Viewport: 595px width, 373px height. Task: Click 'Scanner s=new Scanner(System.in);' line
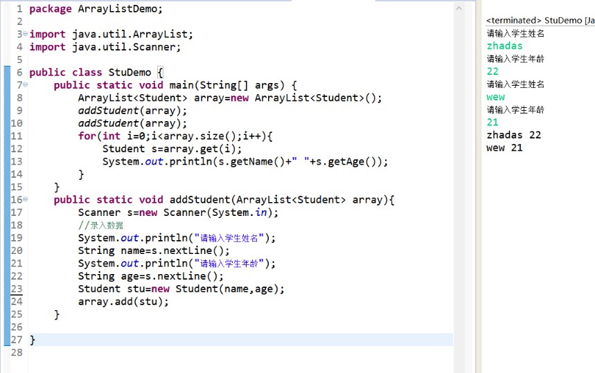(178, 212)
